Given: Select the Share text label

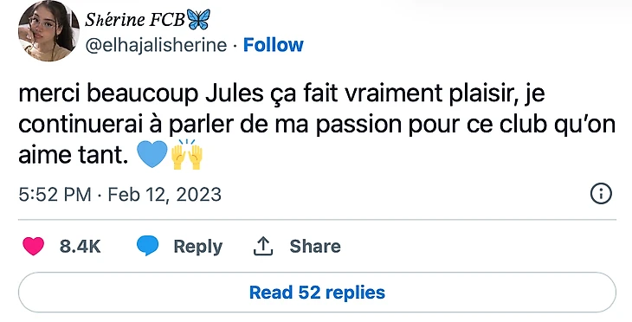Looking at the screenshot, I should tap(315, 246).
